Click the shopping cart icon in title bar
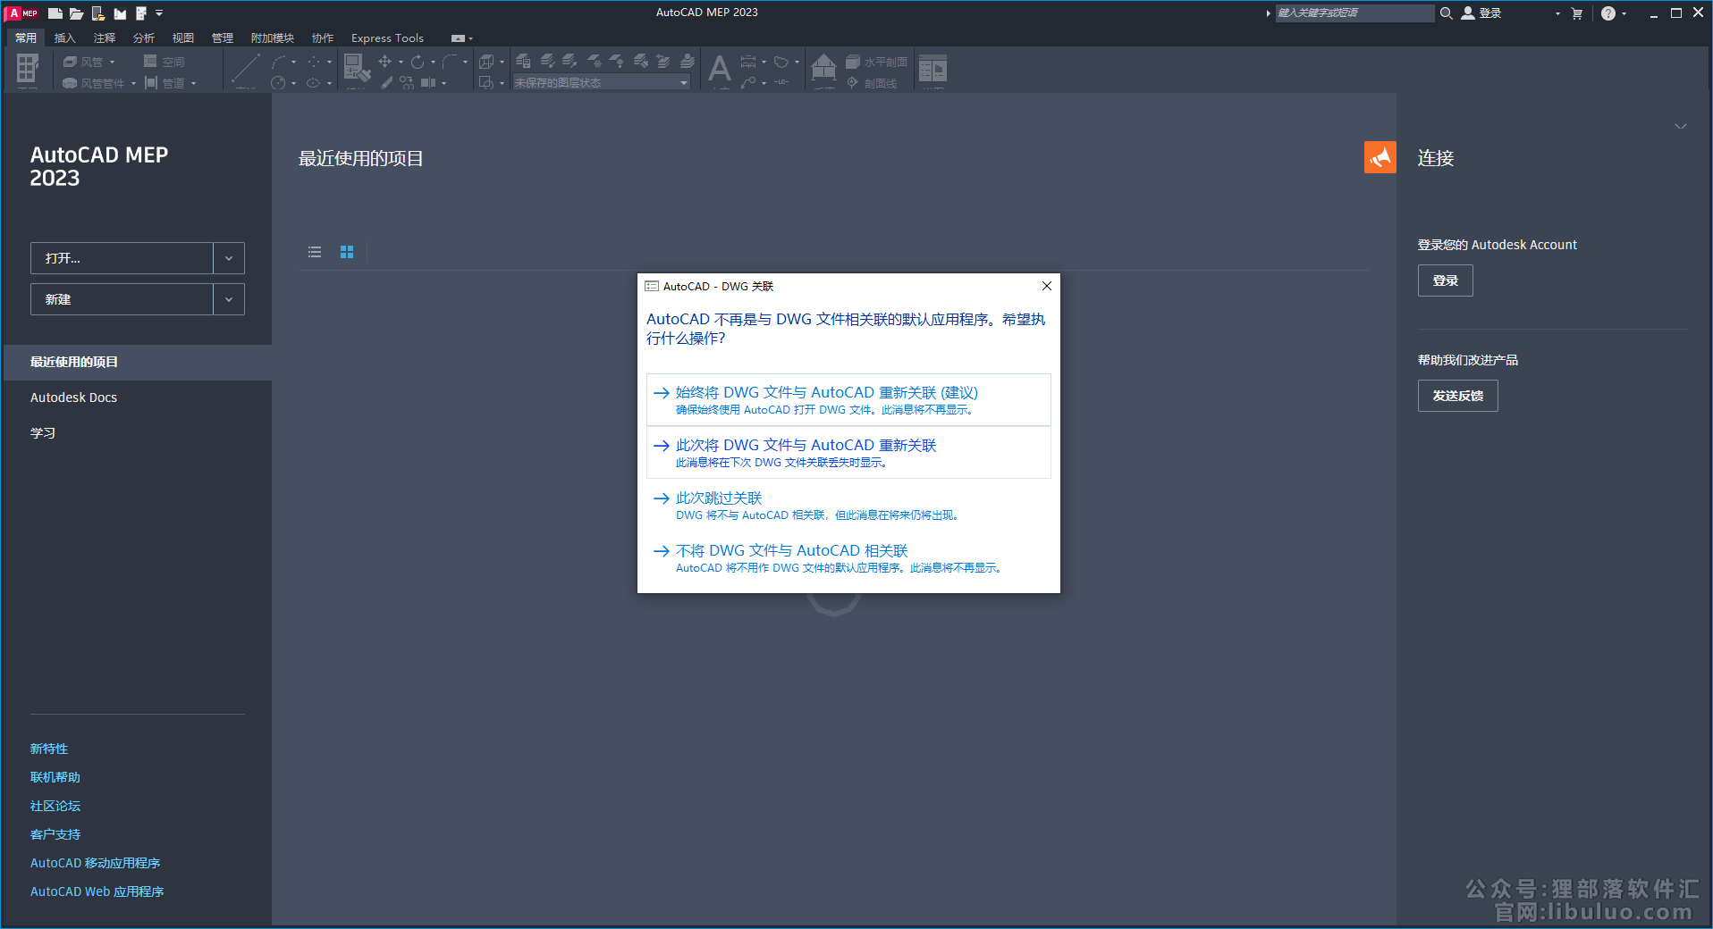Viewport: 1713px width, 929px height. (x=1577, y=13)
